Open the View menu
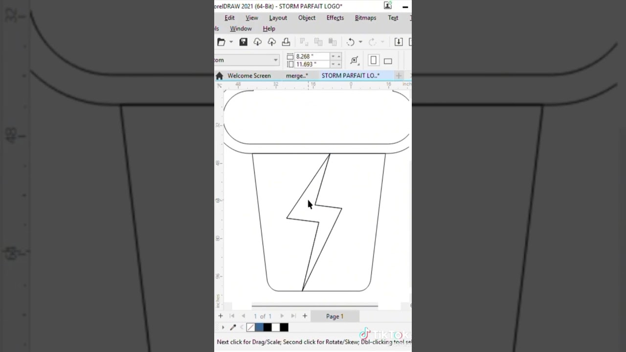The height and width of the screenshot is (352, 626). pyautogui.click(x=252, y=18)
